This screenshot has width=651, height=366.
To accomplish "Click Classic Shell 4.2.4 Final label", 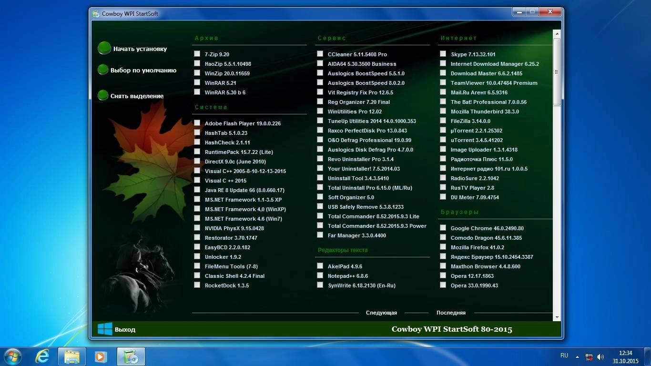I will [234, 276].
